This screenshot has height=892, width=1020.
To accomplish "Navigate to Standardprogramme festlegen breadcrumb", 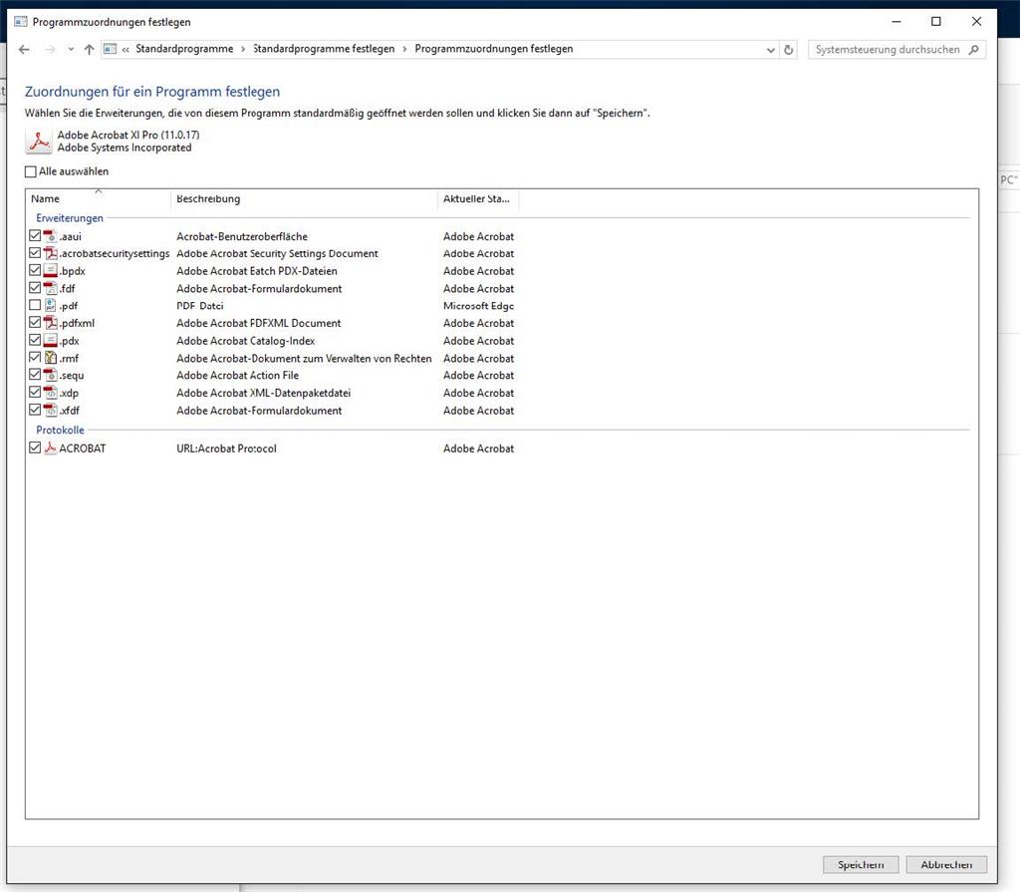I will [x=324, y=49].
